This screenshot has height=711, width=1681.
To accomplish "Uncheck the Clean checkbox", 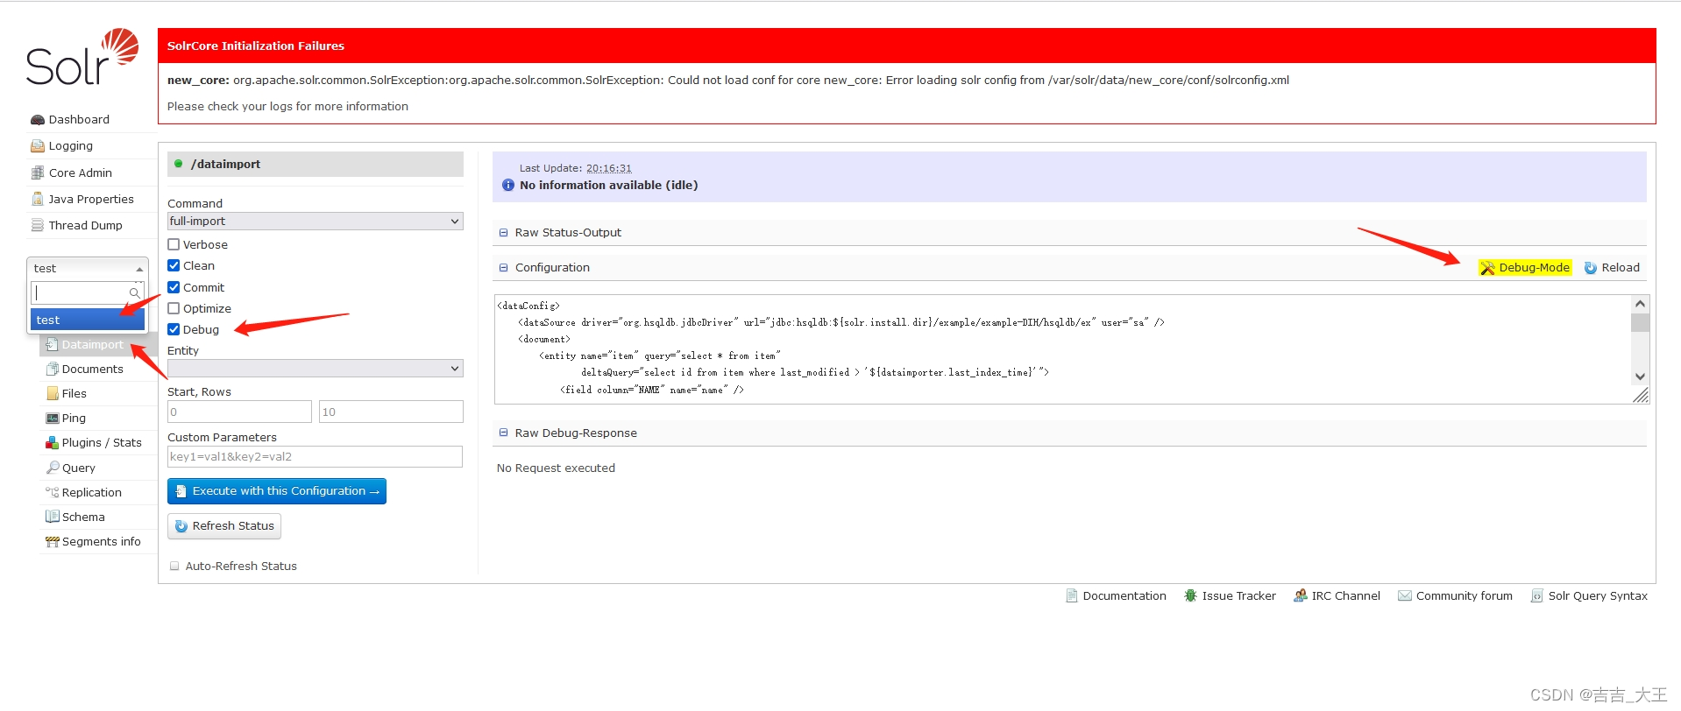I will [x=174, y=265].
